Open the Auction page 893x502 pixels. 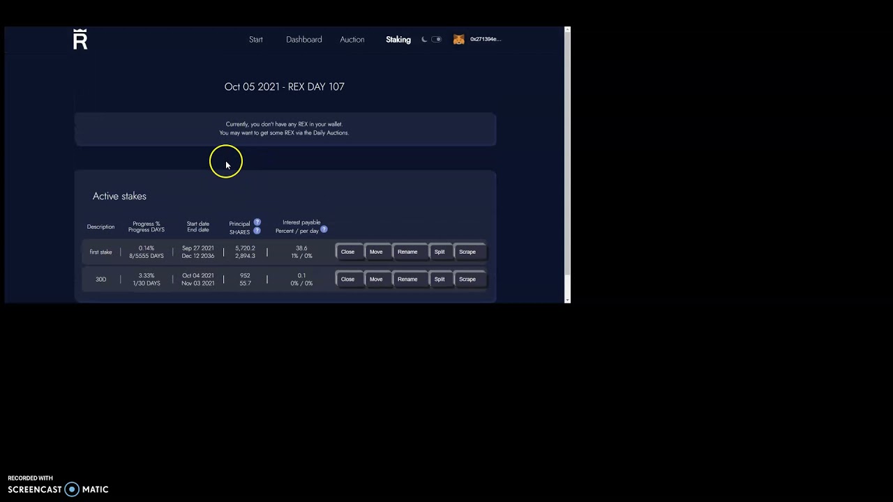tap(352, 40)
